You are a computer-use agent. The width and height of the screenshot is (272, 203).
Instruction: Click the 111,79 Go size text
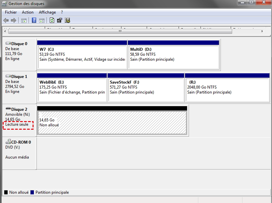click(14, 54)
